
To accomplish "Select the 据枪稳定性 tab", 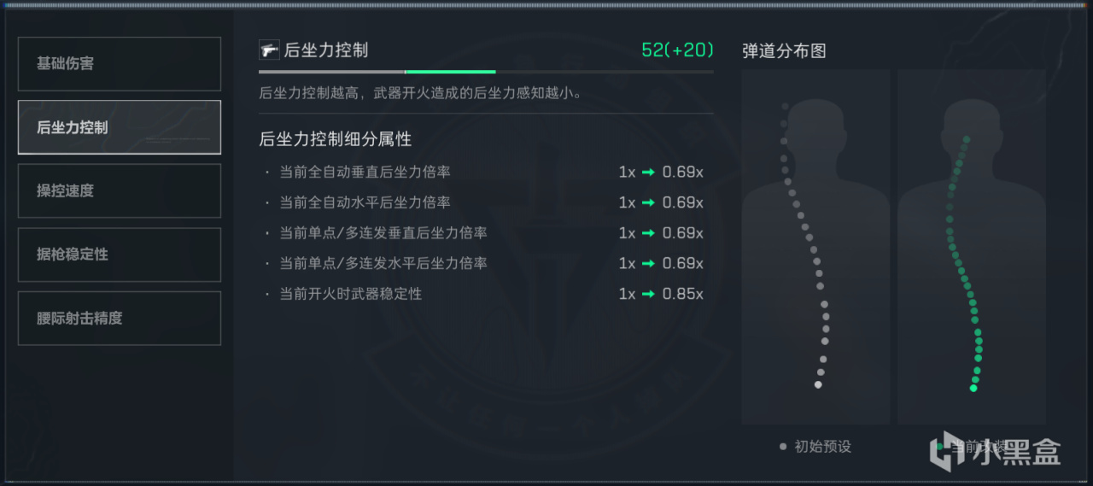I will click(x=119, y=255).
